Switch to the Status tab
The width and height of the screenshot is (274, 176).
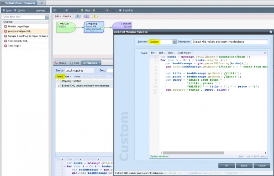click(60, 63)
